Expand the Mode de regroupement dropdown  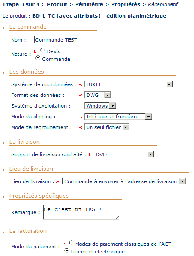coord(107,127)
